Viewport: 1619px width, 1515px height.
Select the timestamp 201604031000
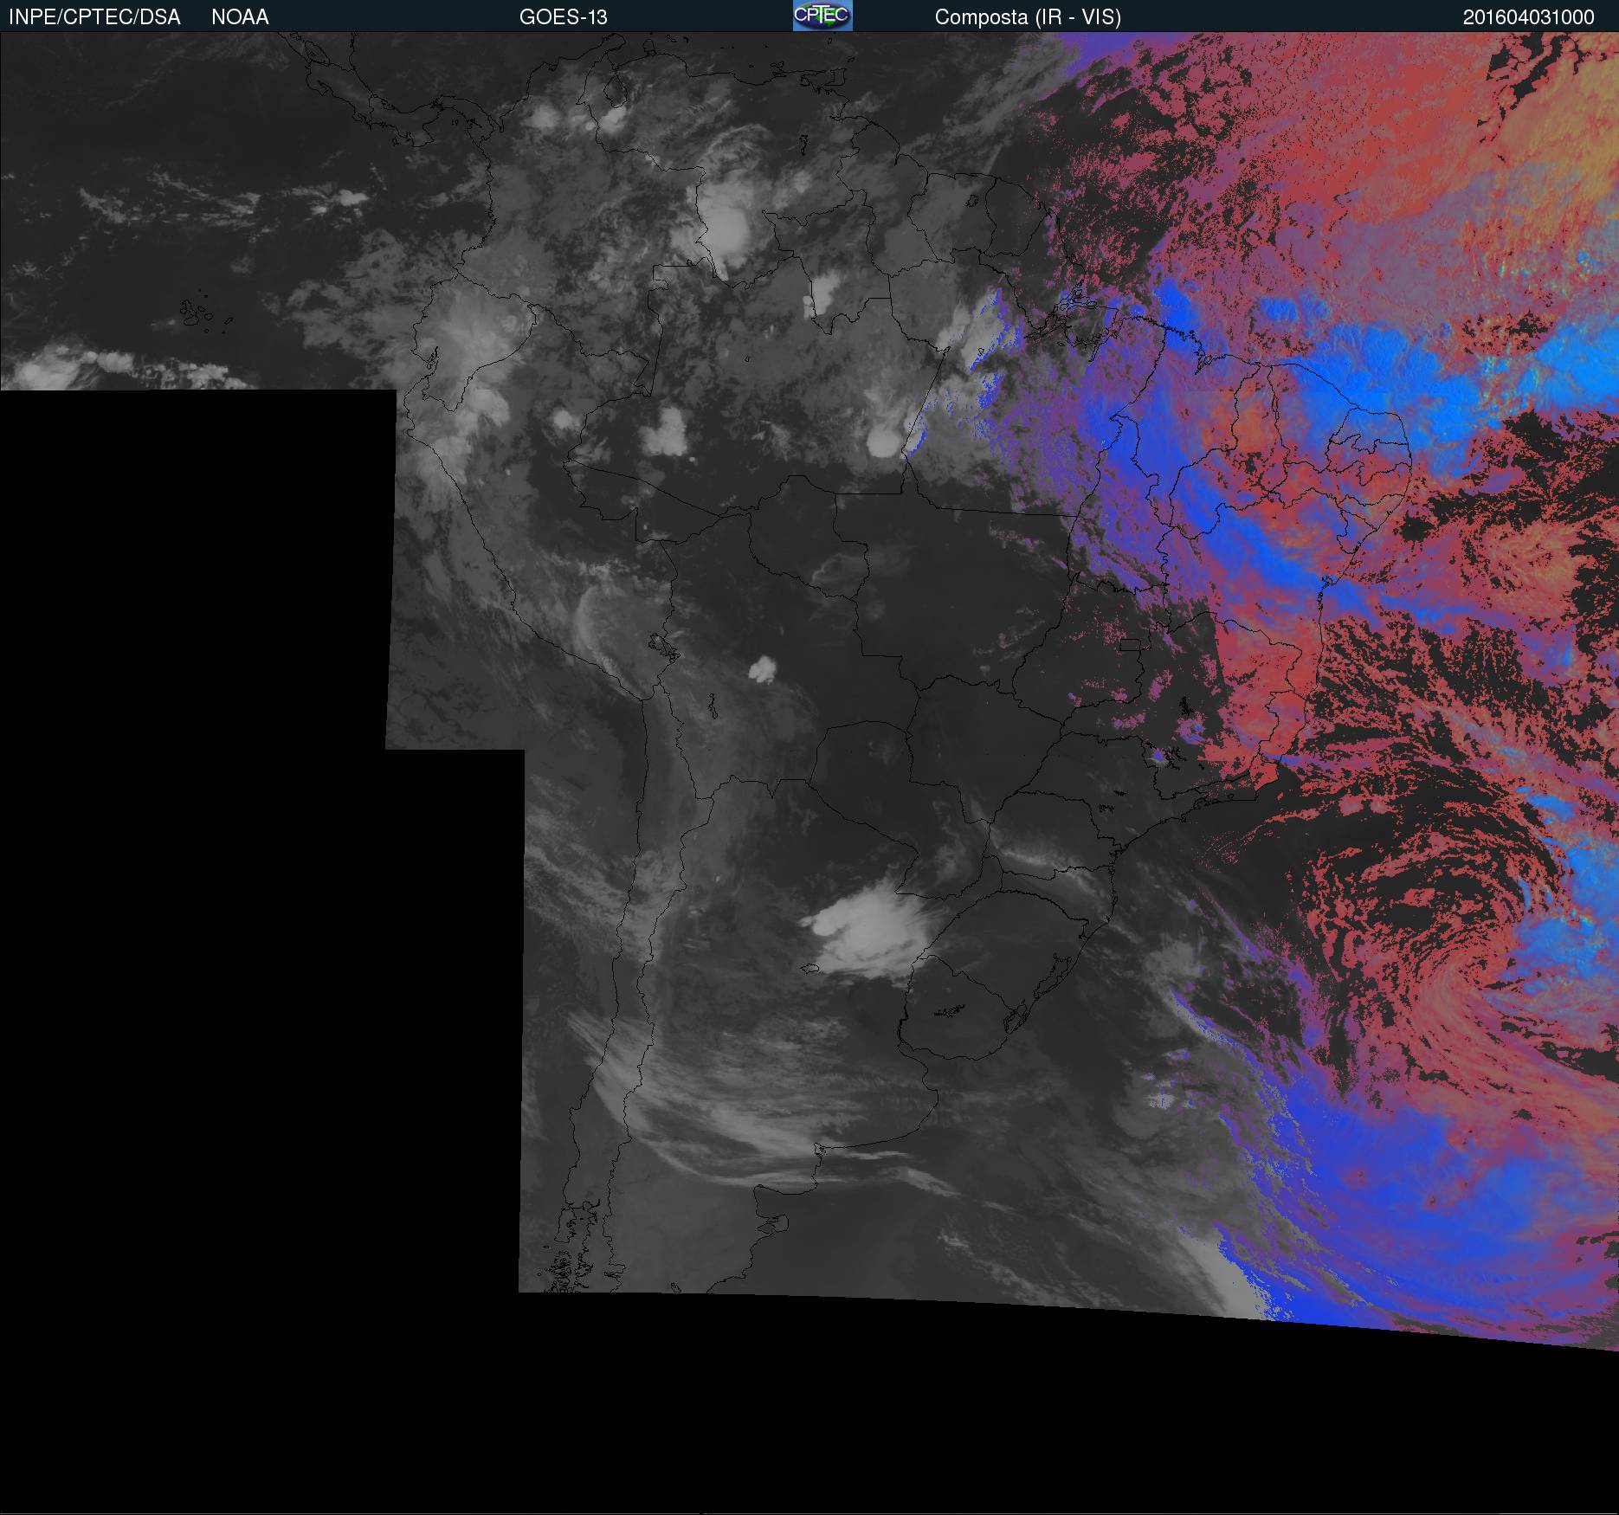(x=1529, y=17)
